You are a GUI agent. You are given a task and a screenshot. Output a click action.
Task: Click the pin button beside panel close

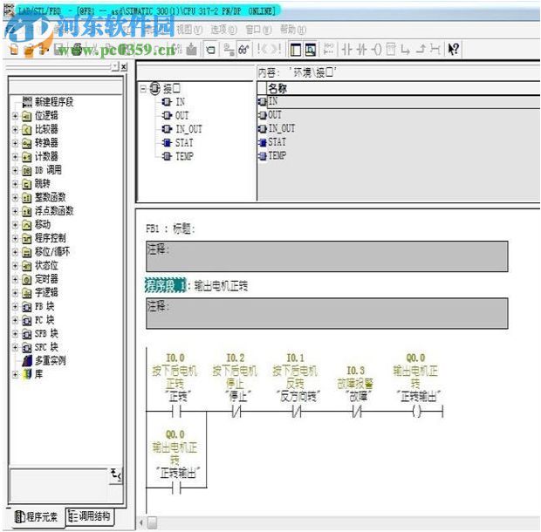(115, 66)
